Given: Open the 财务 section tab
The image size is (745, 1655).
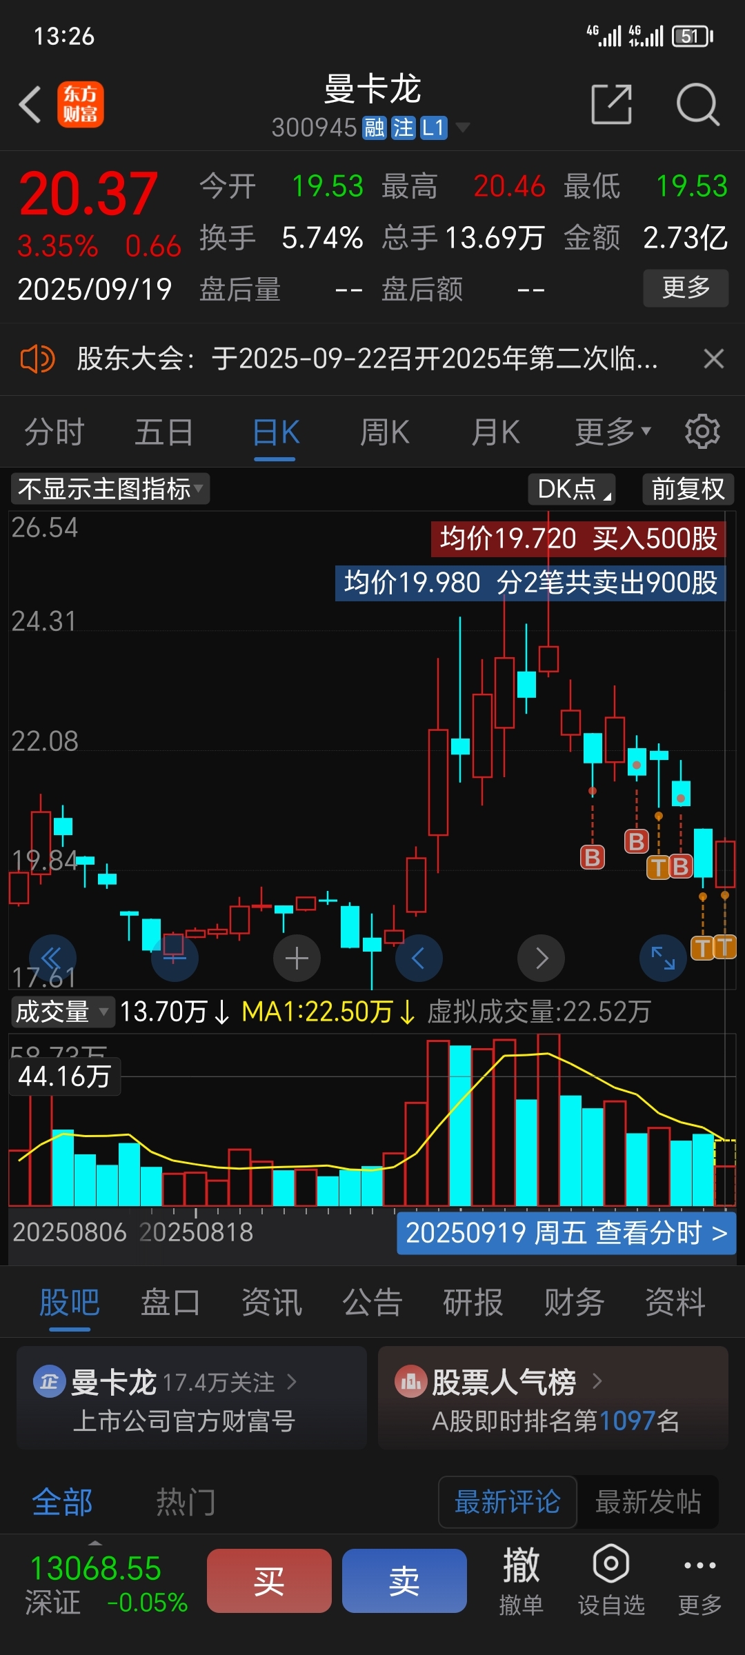Looking at the screenshot, I should click(x=574, y=1303).
